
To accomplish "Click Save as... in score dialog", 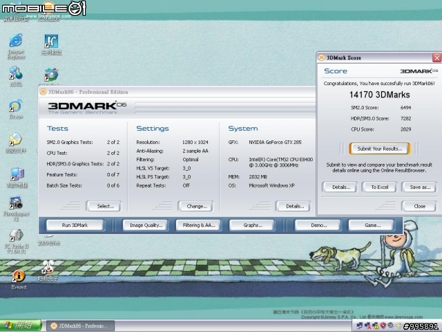I will pyautogui.click(x=419, y=187).
